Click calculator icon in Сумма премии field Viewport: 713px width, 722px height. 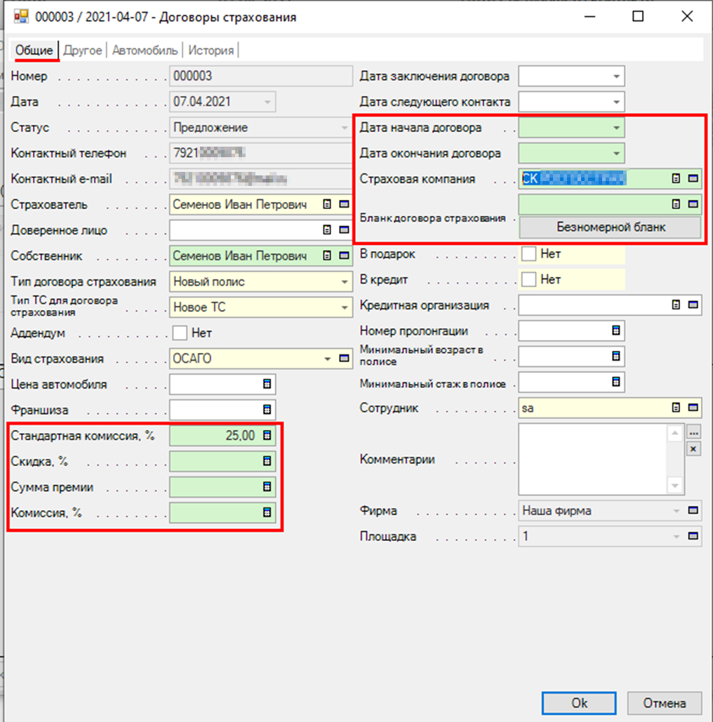267,487
